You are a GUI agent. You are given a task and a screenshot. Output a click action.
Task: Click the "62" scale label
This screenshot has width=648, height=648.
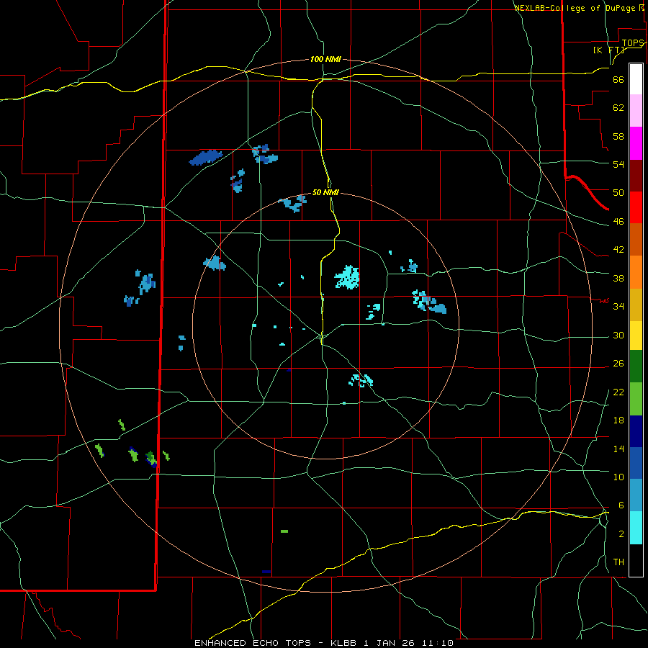coord(618,108)
